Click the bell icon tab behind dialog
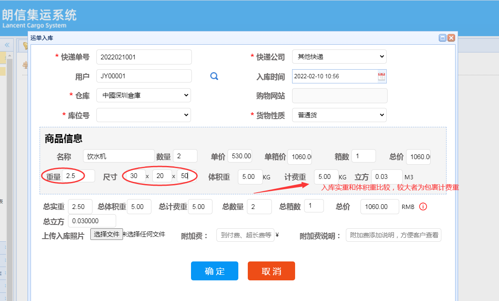Viewport: 499px width, 301px height. pyautogui.click(x=25, y=46)
